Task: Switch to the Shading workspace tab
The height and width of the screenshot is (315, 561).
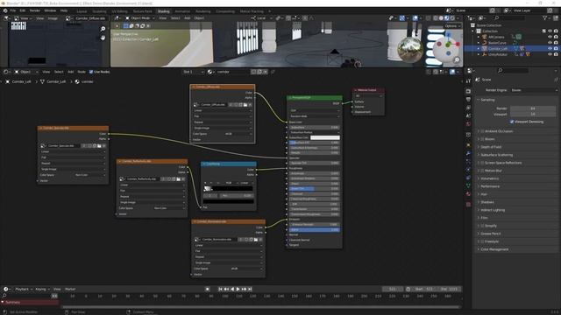Action: coord(164,11)
